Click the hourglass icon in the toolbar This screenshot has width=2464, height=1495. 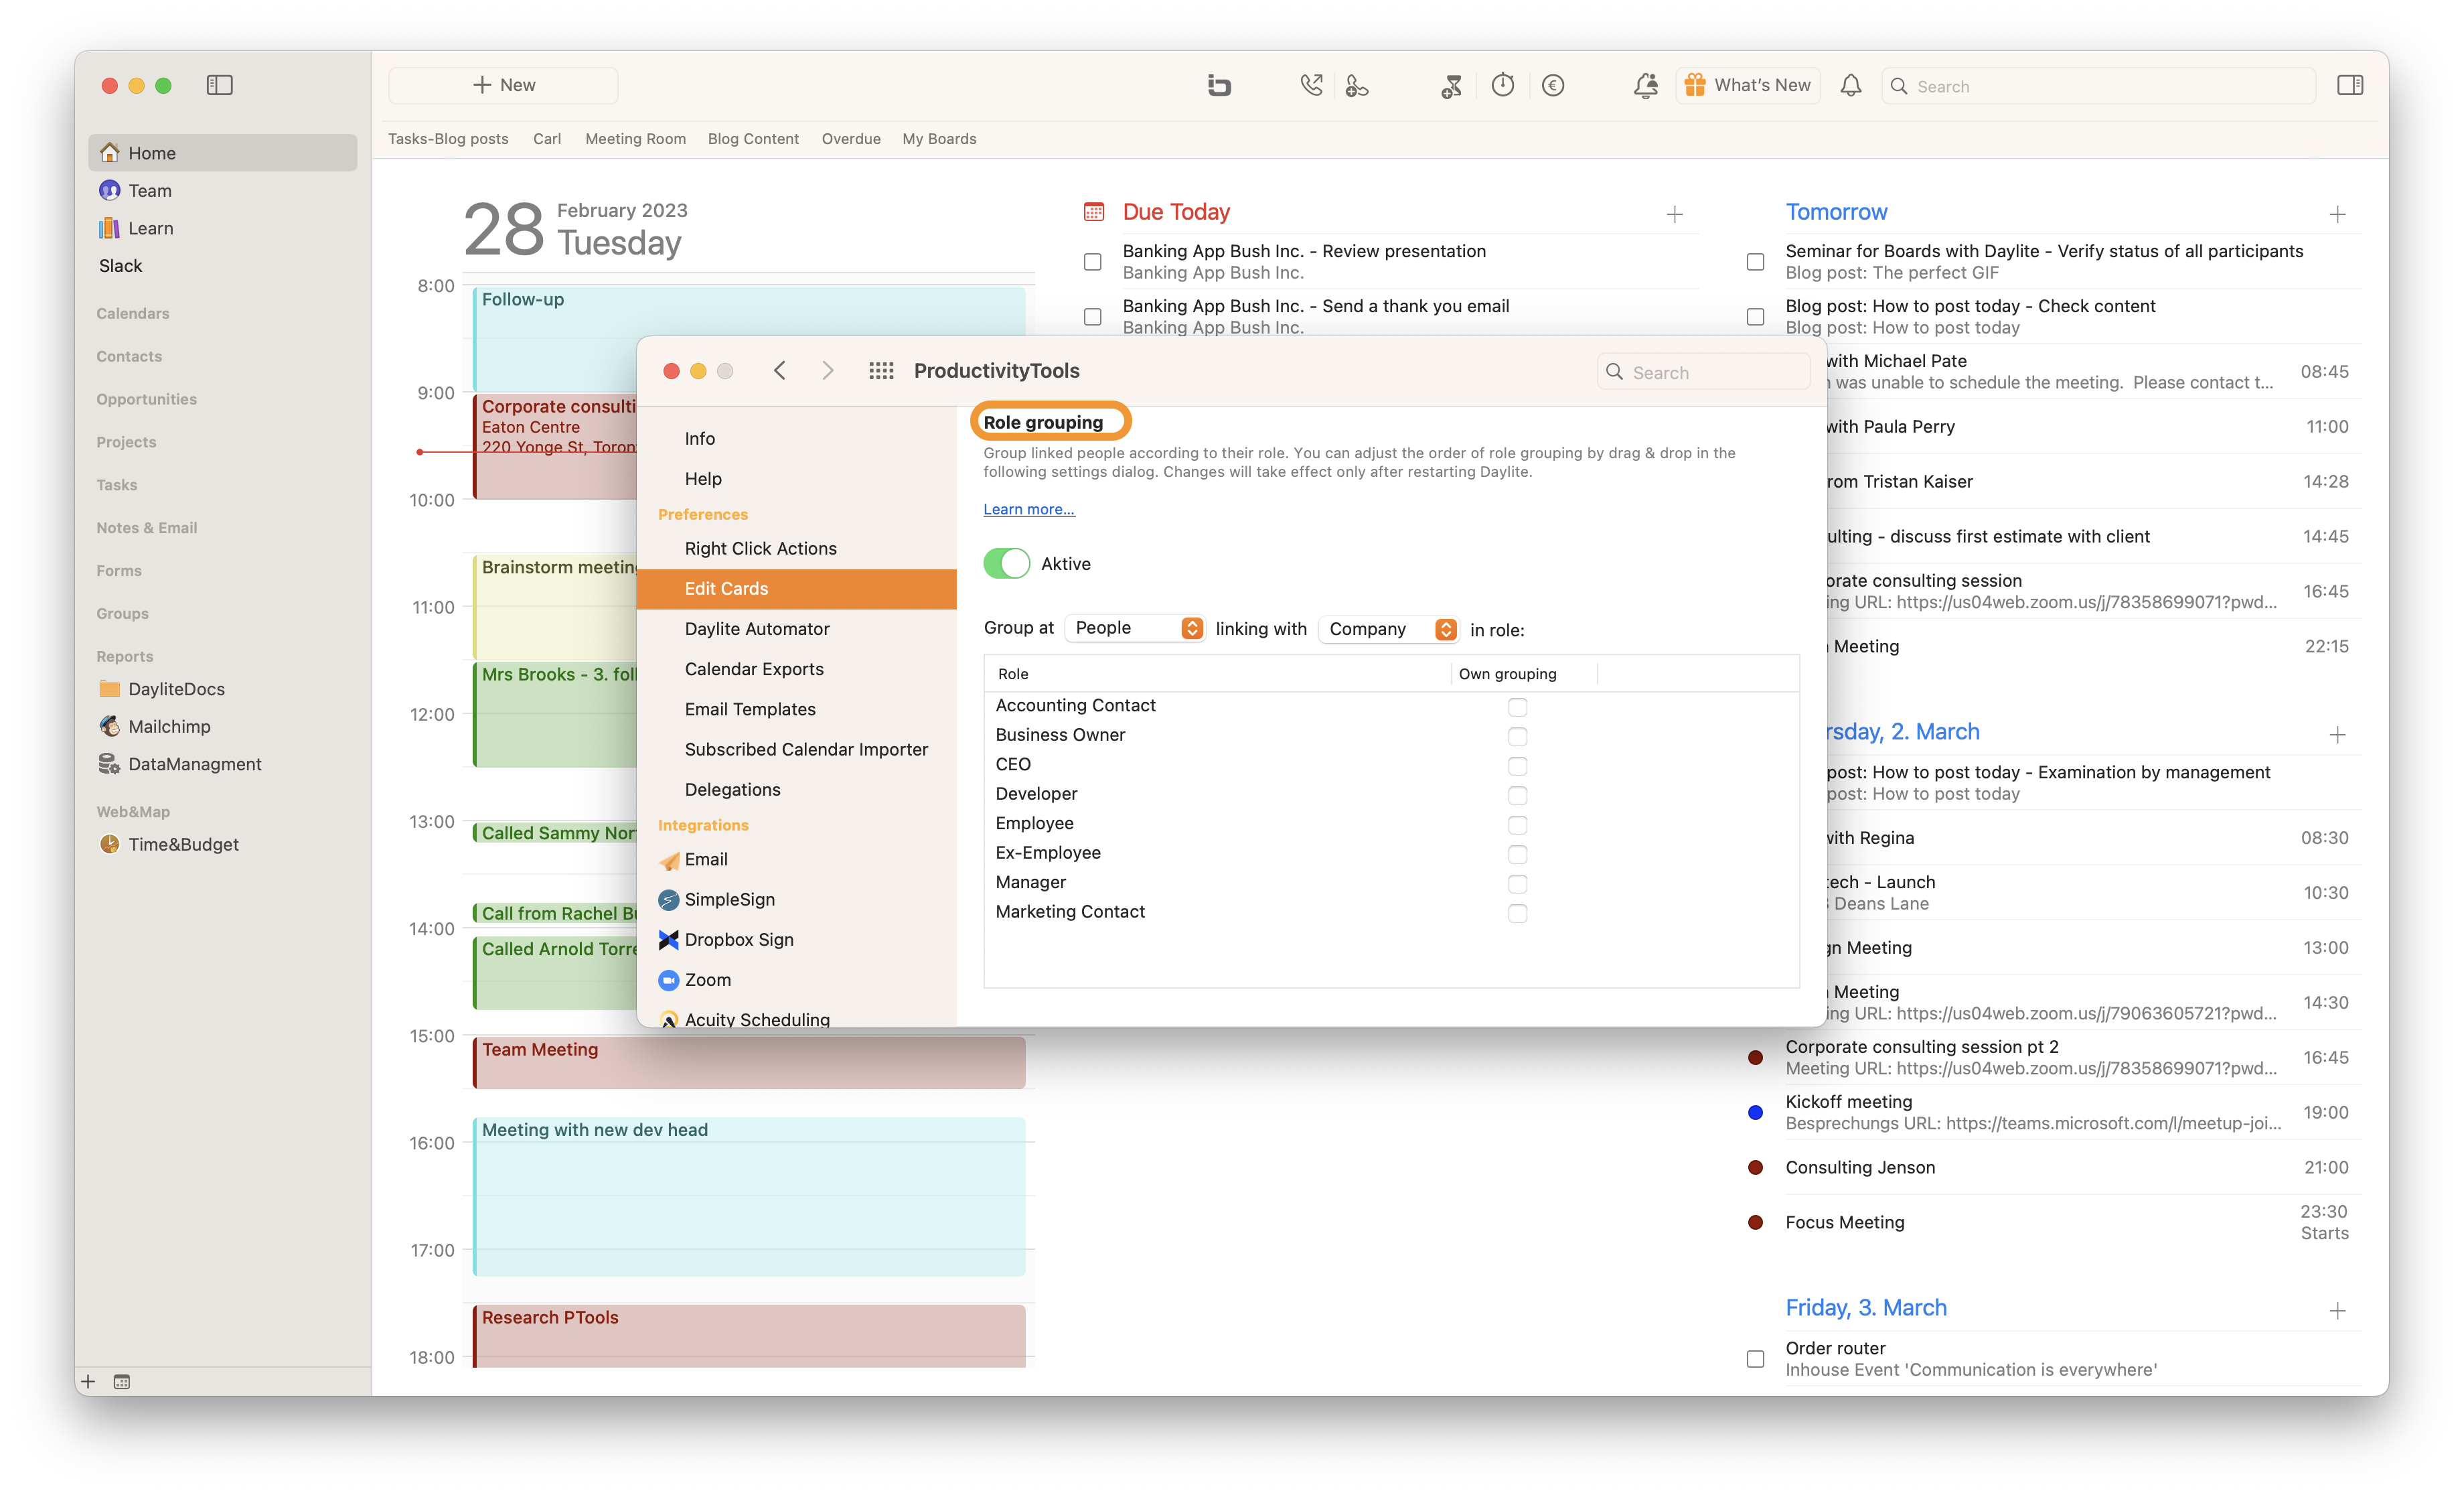(x=1451, y=86)
